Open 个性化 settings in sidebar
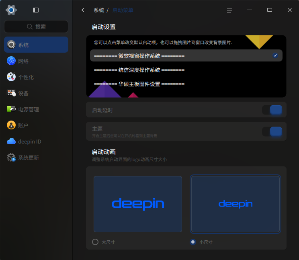The image size is (299, 260). click(36, 77)
